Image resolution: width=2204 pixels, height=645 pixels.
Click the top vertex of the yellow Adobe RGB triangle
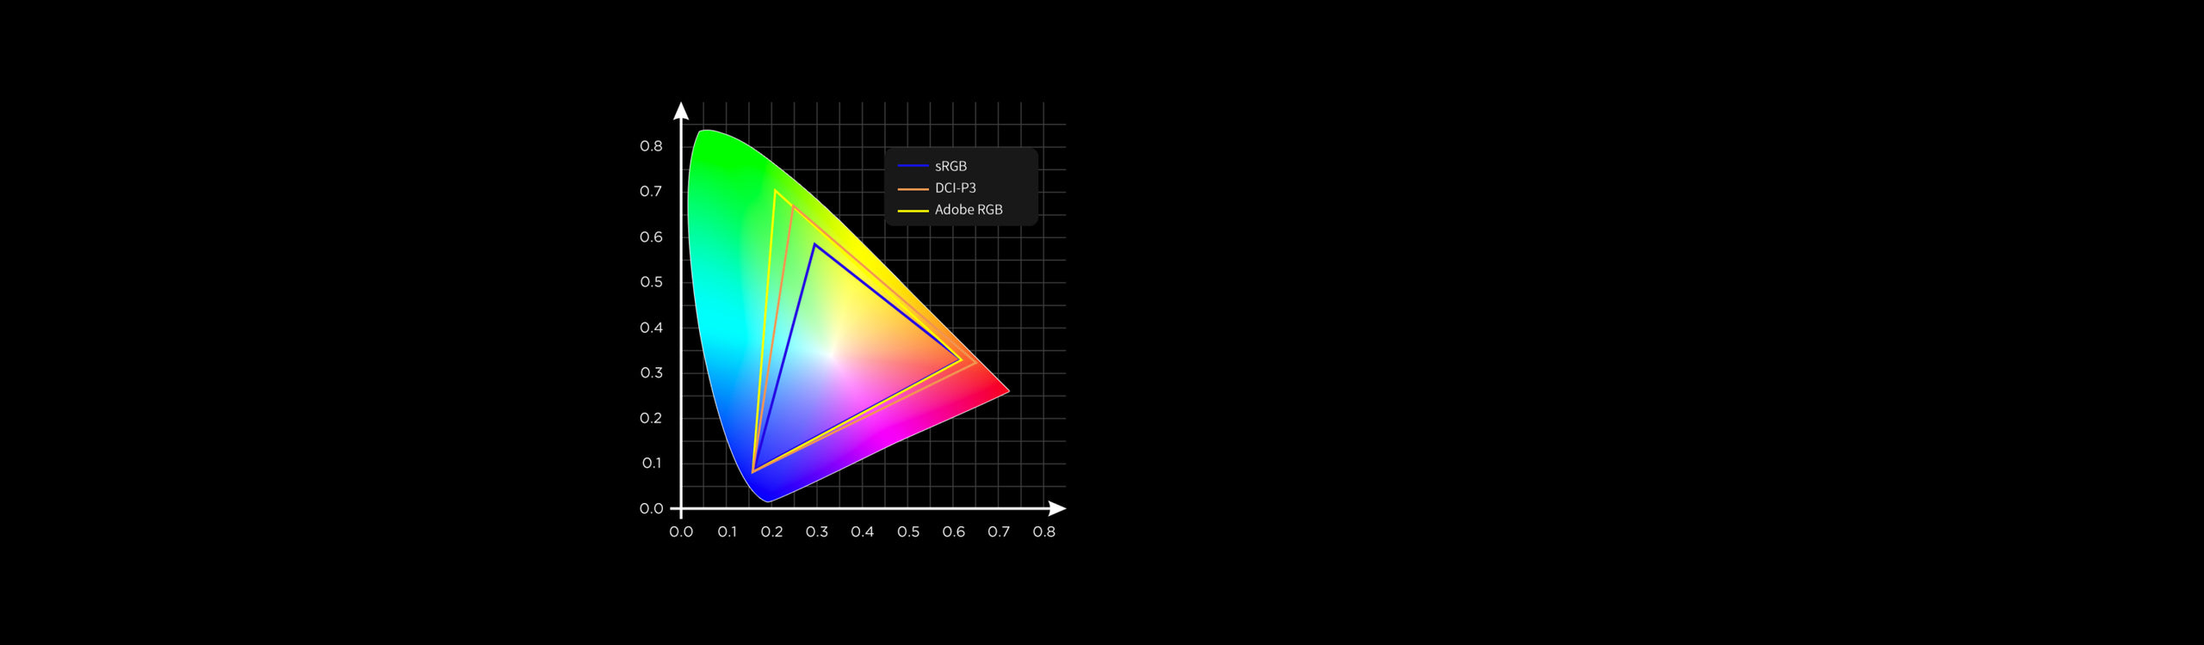pos(776,191)
